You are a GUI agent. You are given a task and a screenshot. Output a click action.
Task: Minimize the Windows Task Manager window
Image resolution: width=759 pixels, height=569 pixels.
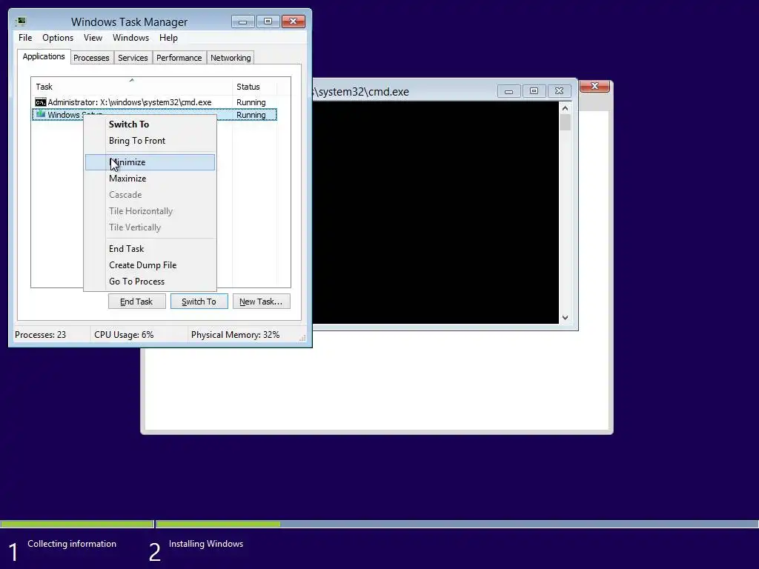242,21
